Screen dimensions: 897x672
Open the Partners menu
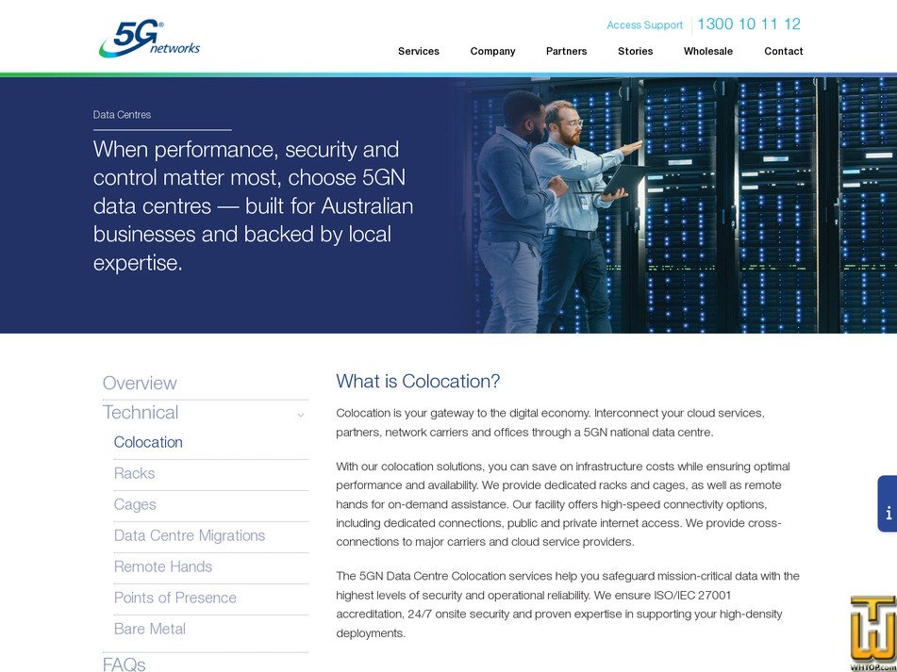click(x=566, y=52)
